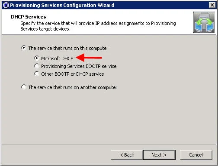Pick the Other BOOTP or DHCP service radio
Viewport: 218px width, 166px height.
click(37, 74)
